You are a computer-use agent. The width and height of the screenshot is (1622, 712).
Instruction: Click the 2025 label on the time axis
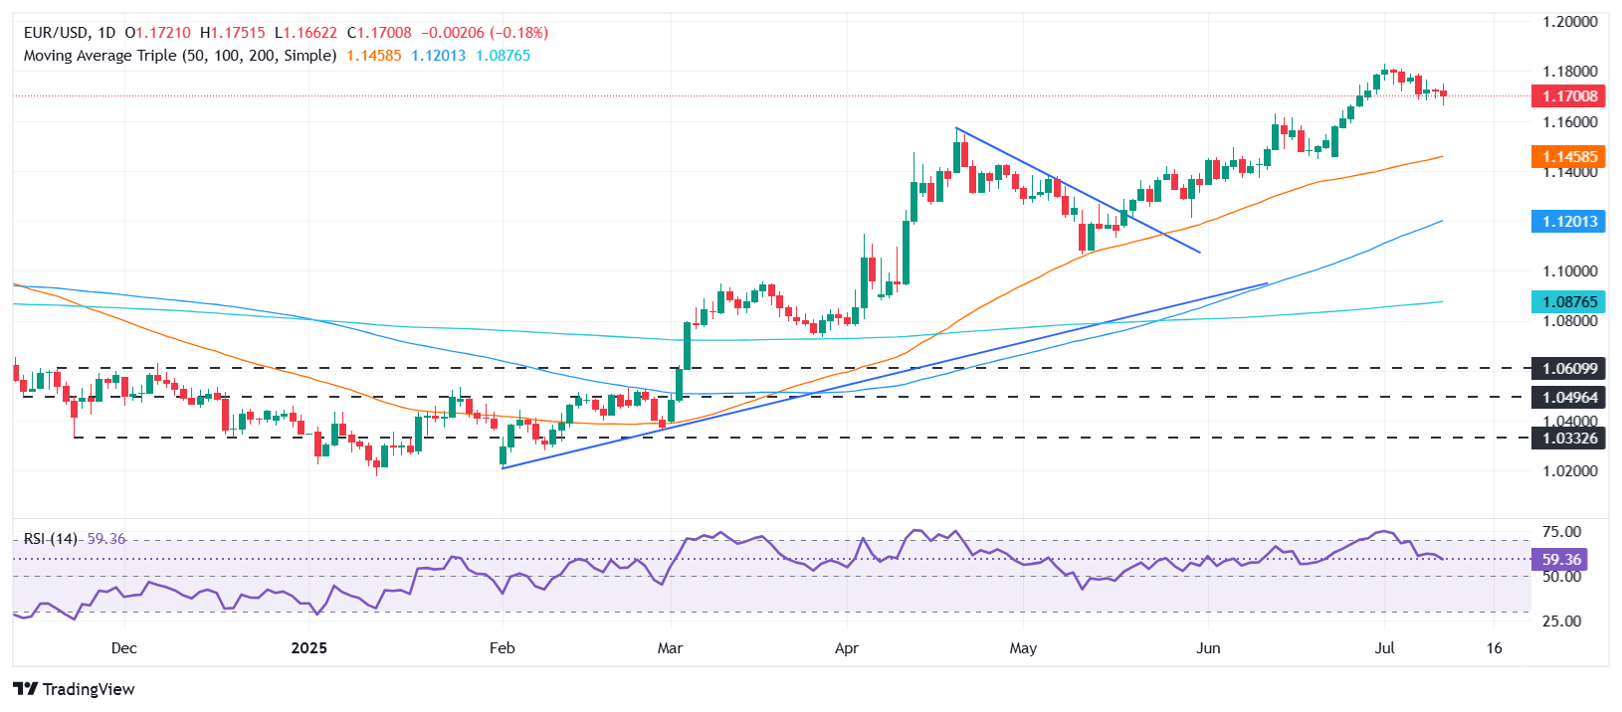(x=308, y=648)
